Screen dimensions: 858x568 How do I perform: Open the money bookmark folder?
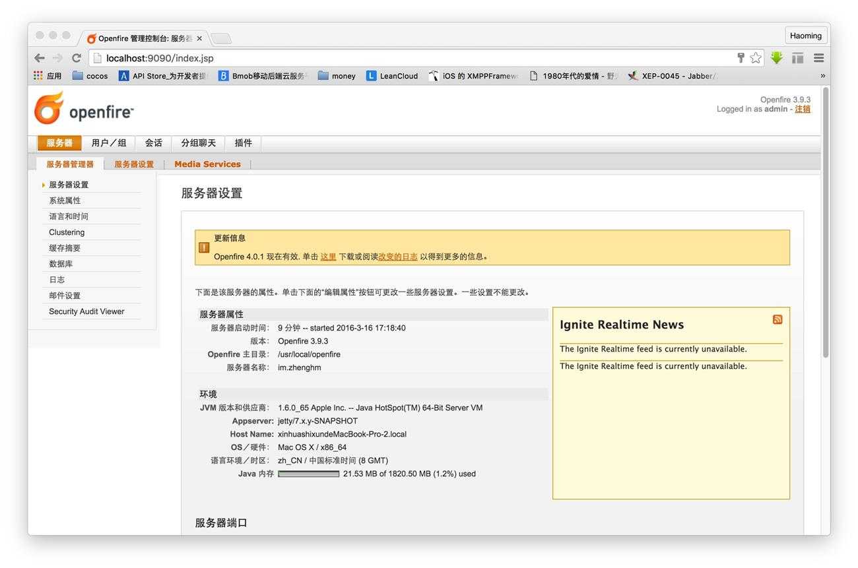(337, 76)
